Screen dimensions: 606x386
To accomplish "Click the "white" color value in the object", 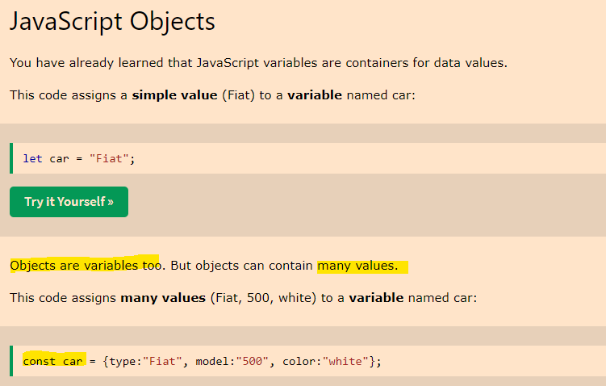I will 345,361.
